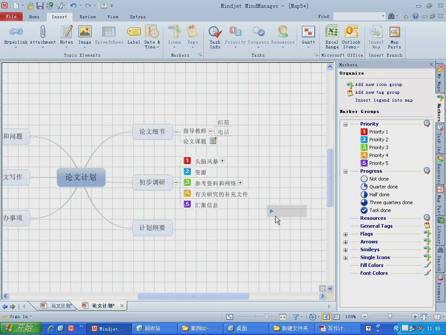Screen dimensions: 446x335
Task: Select Priority 2 marker
Action: pos(374,140)
